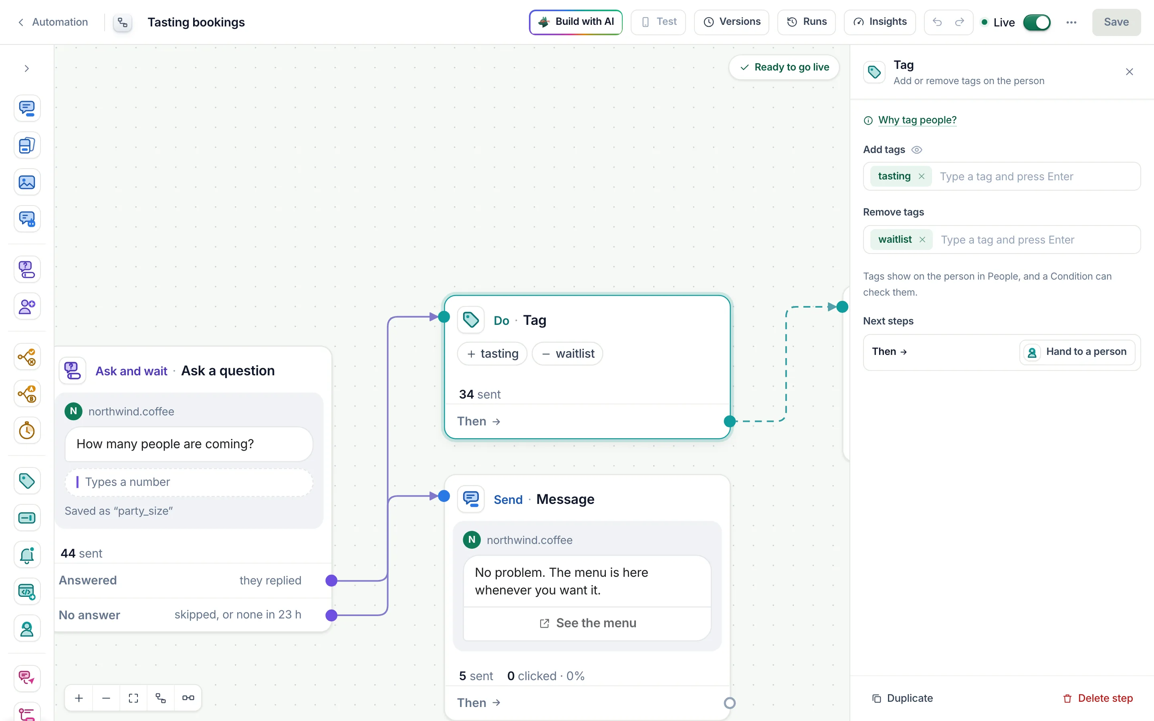The width and height of the screenshot is (1154, 721).
Task: Open the more options ellipsis menu
Action: pos(1071,22)
